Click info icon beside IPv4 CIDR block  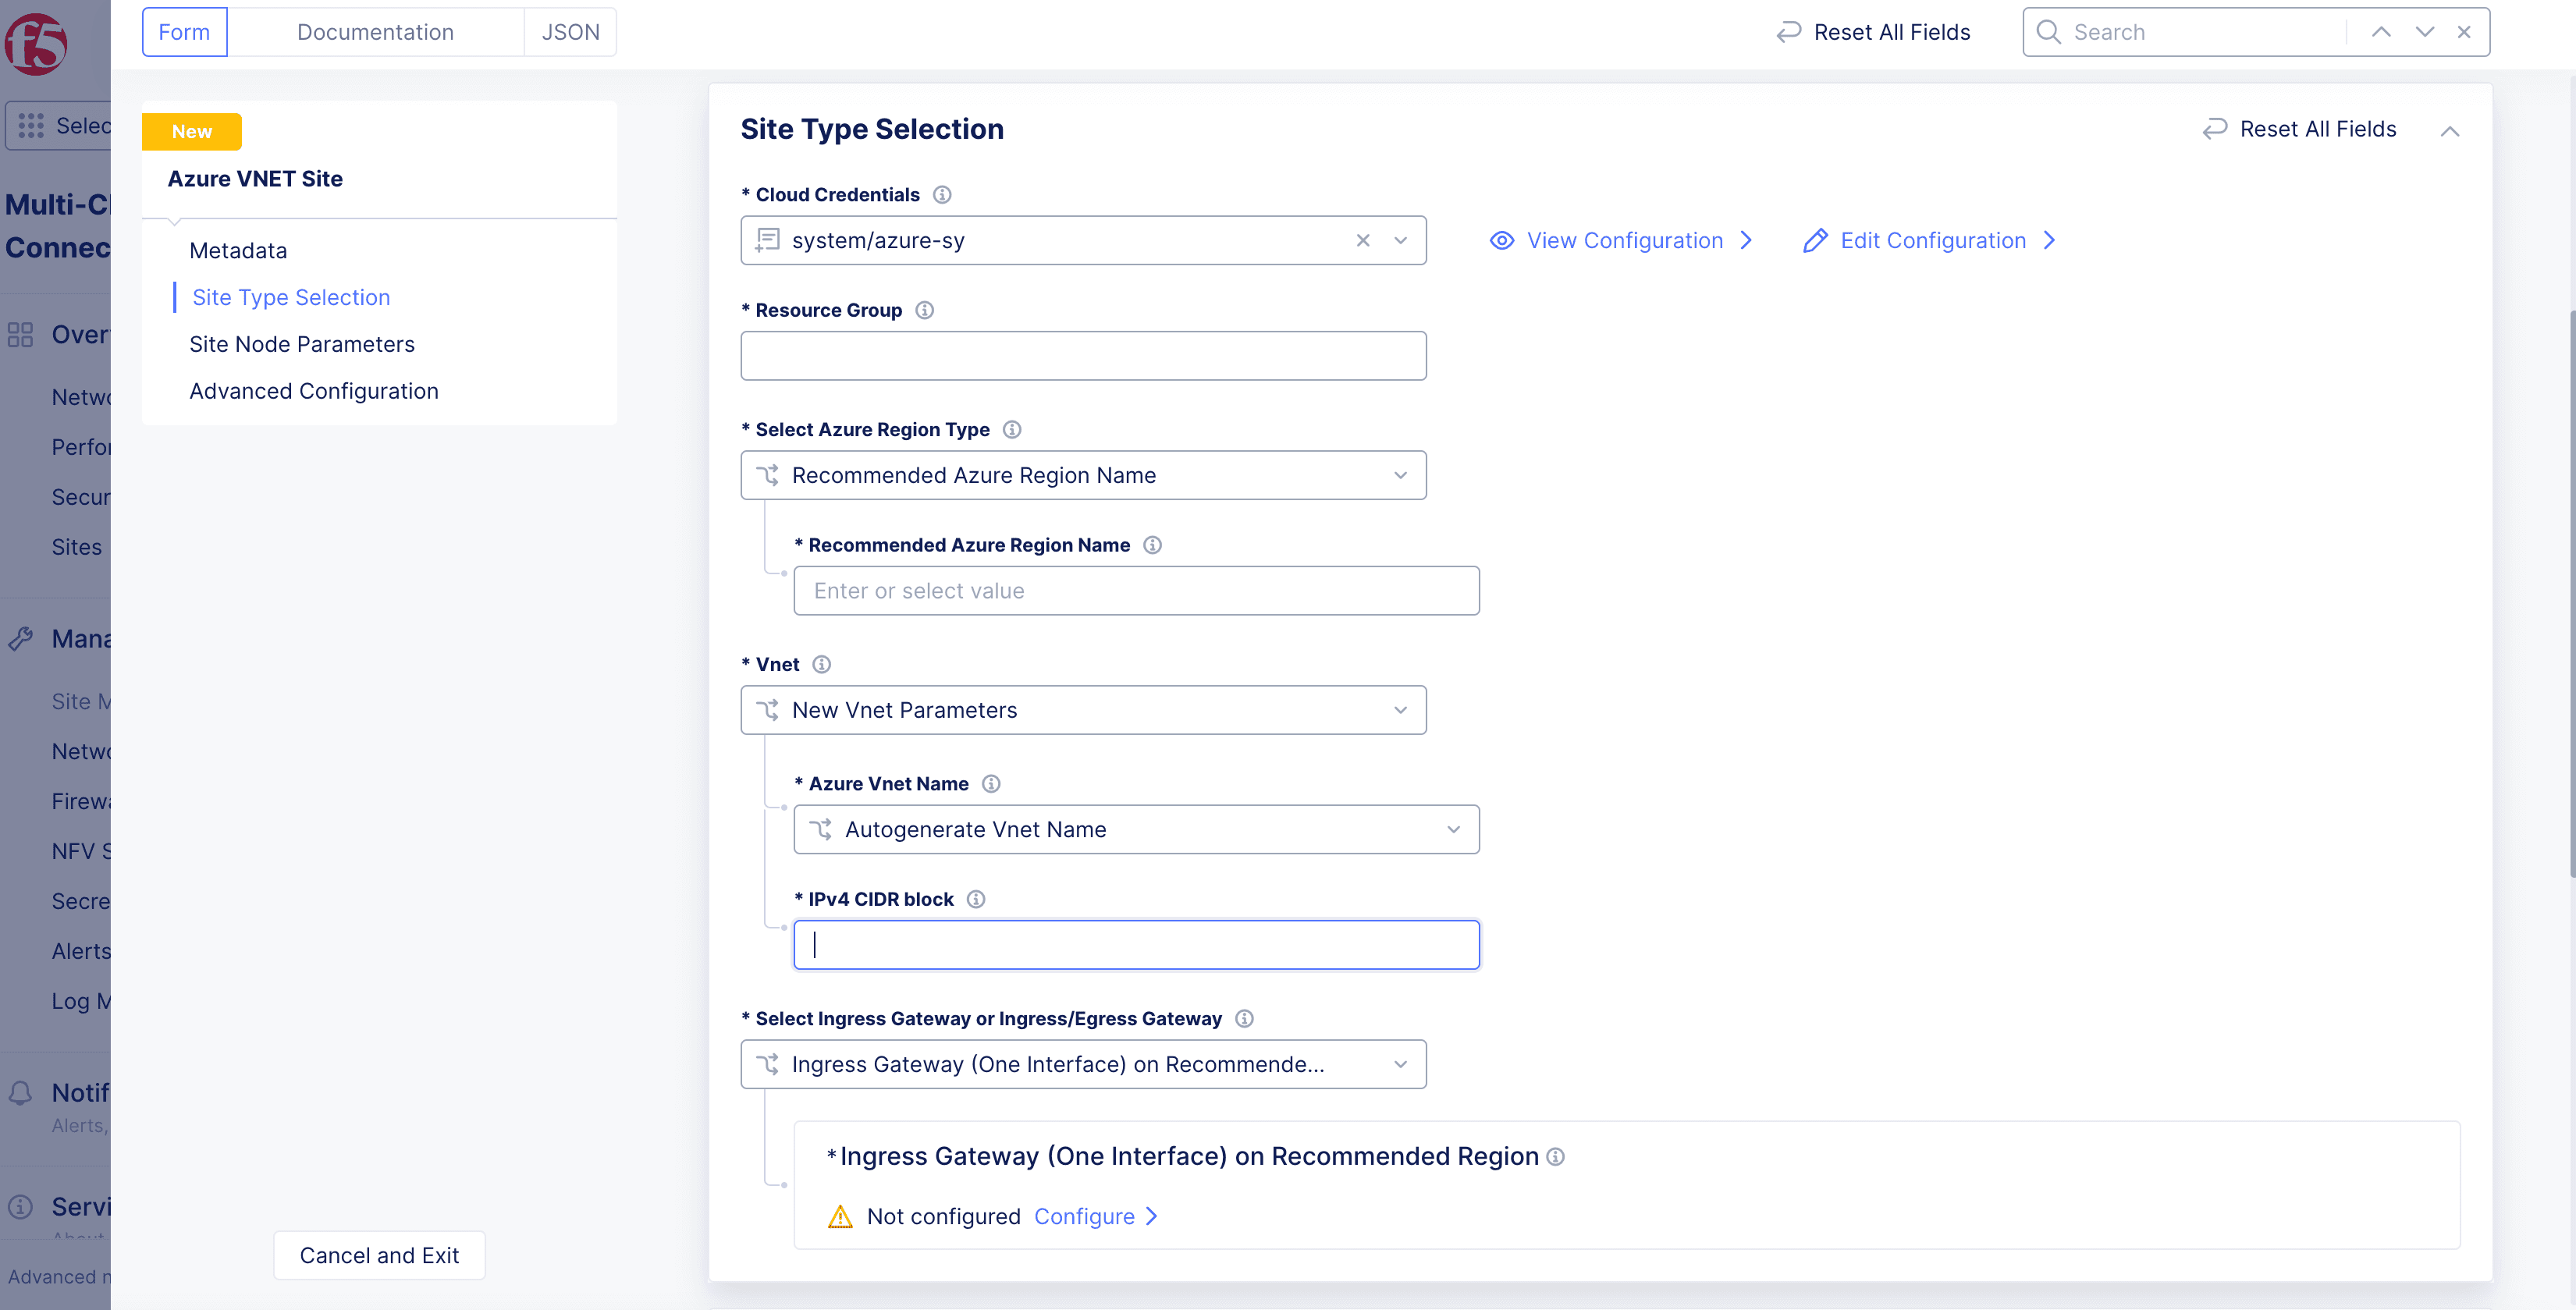point(976,899)
